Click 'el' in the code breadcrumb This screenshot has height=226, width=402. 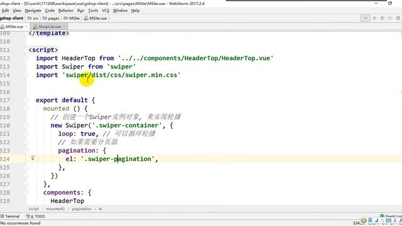point(100,209)
